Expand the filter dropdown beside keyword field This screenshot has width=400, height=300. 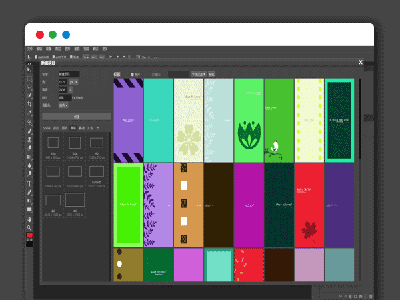tap(199, 74)
